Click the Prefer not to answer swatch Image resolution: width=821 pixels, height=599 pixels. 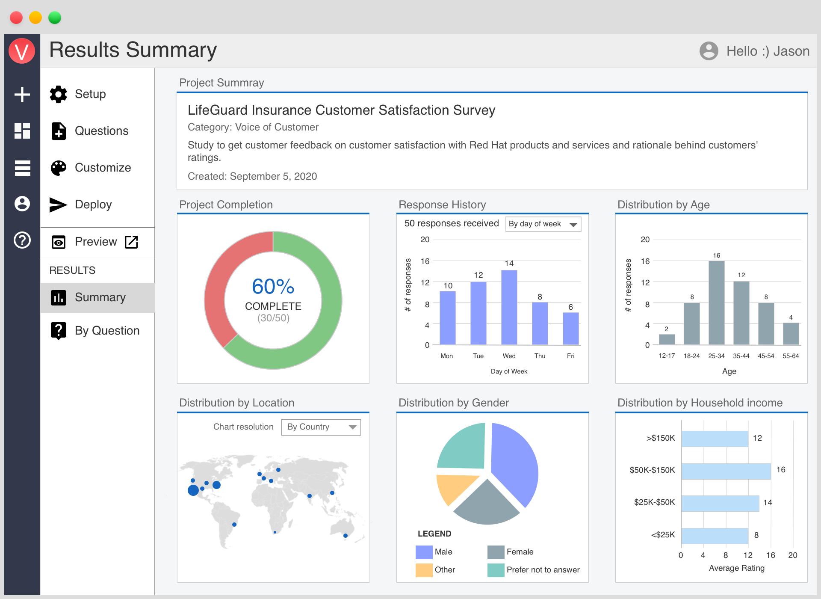click(496, 570)
